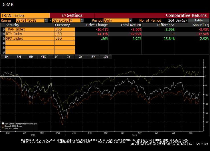
Task: Click the Price Change column header
Action: [x=97, y=25]
